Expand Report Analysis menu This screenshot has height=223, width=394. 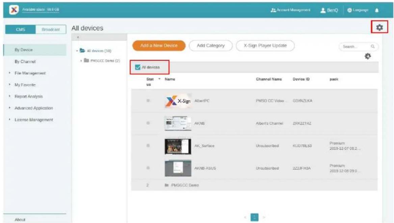click(x=28, y=96)
